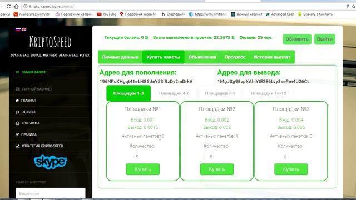Bookmark this page with the star icon

(x=354, y=6)
